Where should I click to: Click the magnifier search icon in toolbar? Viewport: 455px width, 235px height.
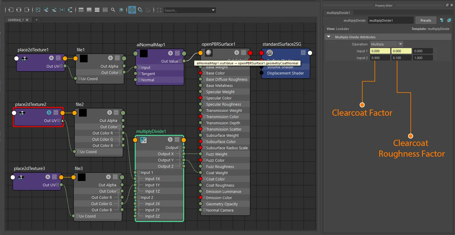click(113, 10)
